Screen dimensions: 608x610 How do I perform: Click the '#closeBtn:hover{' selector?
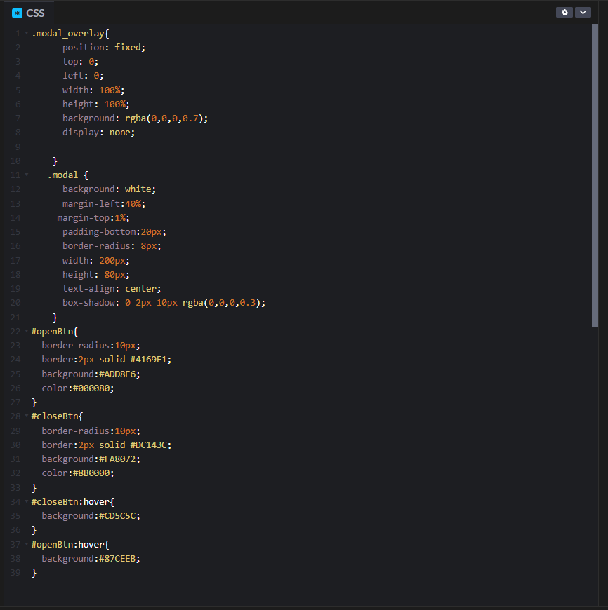tap(73, 502)
